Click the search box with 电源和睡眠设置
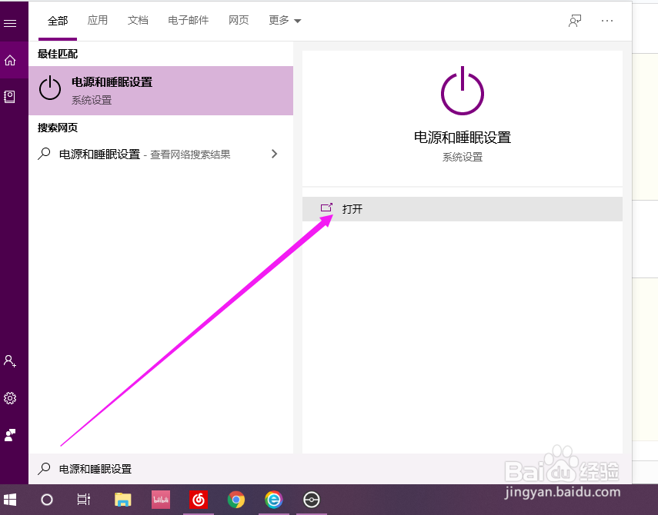The image size is (658, 515). pos(330,468)
